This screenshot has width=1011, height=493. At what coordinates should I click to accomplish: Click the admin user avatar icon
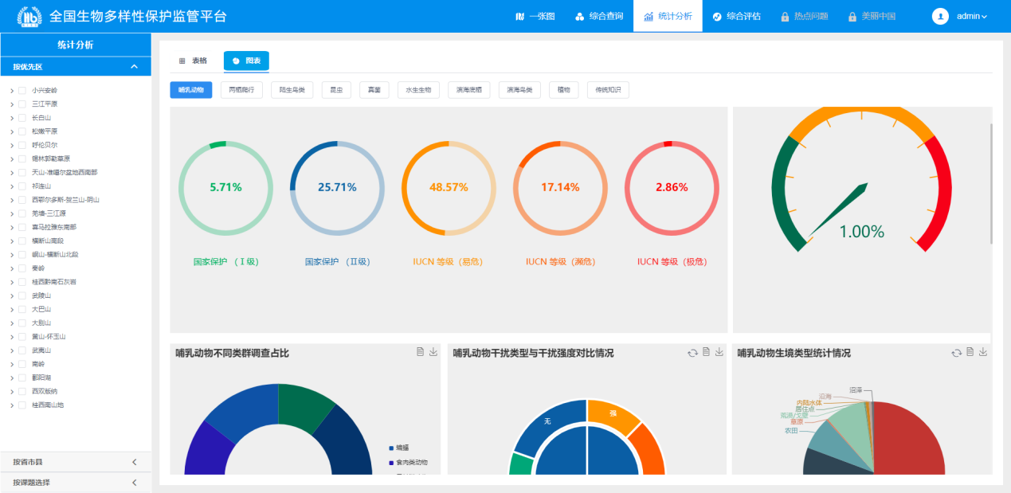click(x=940, y=16)
